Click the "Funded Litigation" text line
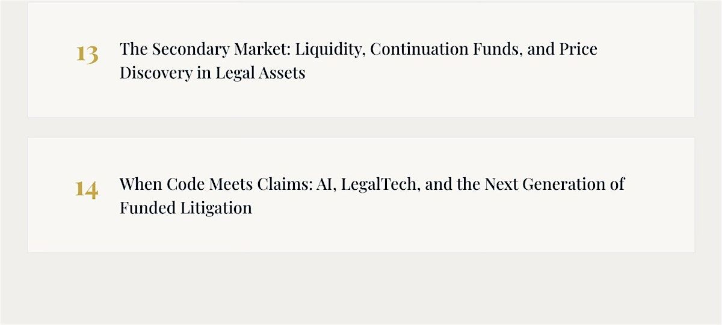 pos(185,208)
